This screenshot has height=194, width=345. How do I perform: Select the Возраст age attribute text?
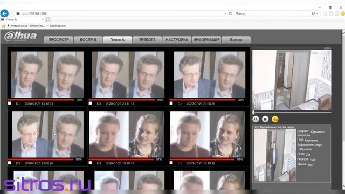pos(310,133)
